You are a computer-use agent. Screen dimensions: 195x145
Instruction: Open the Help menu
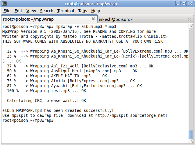tap(96, 11)
